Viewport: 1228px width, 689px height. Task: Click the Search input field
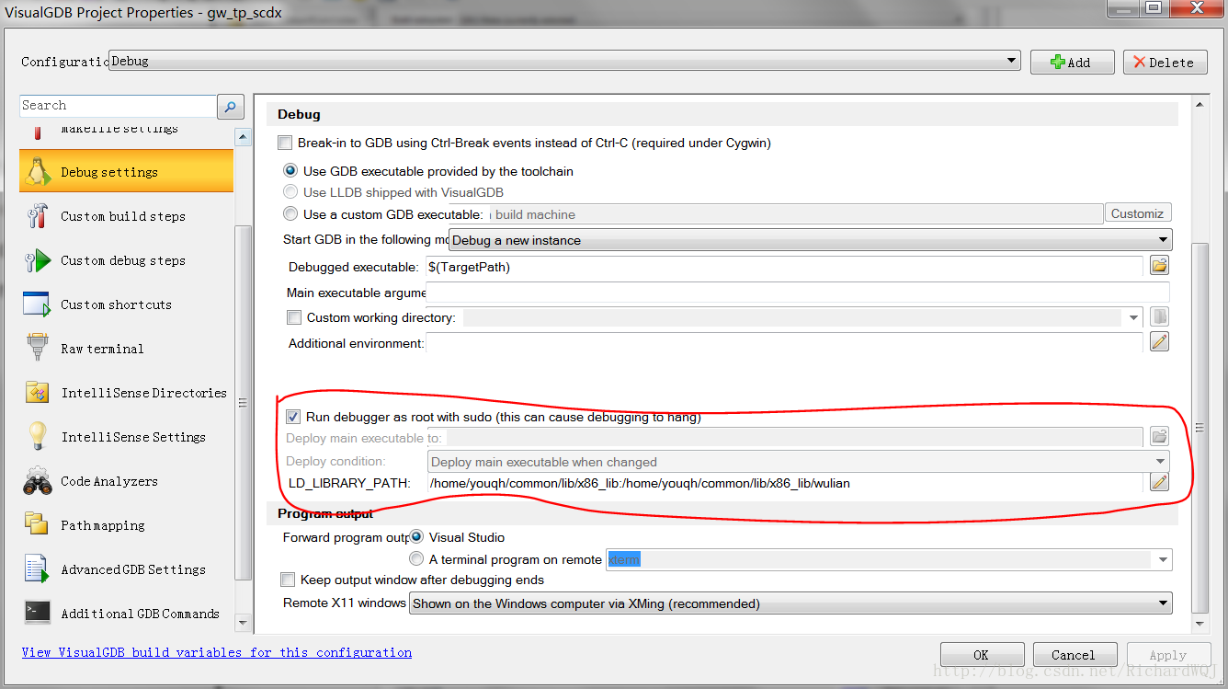(118, 106)
